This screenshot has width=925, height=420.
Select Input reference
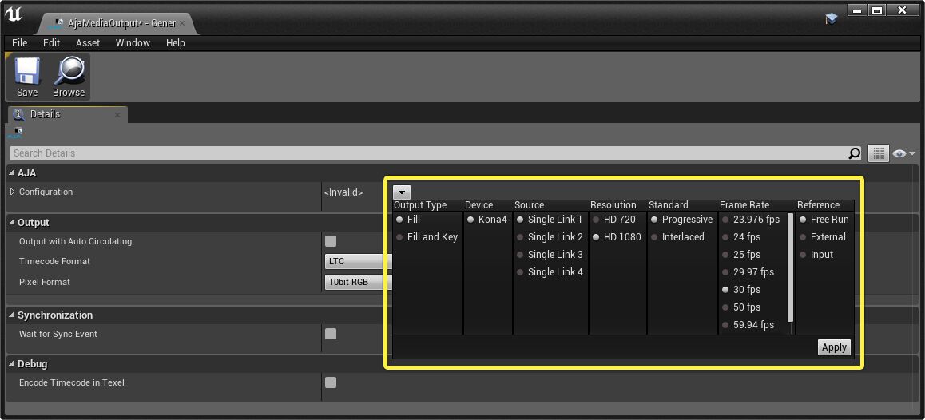(x=816, y=255)
